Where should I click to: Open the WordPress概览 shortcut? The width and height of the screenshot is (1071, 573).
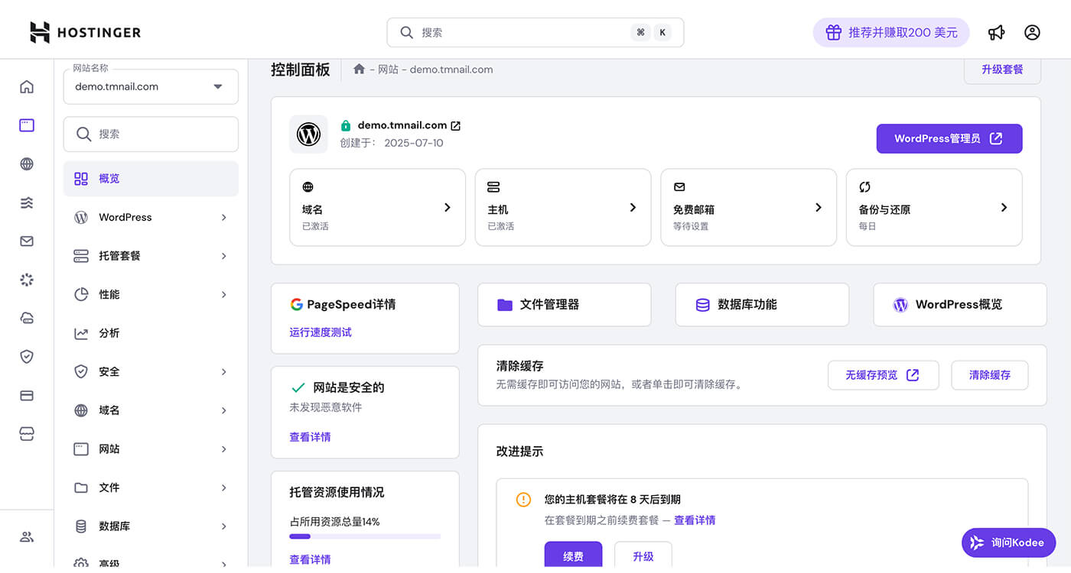[x=960, y=305]
